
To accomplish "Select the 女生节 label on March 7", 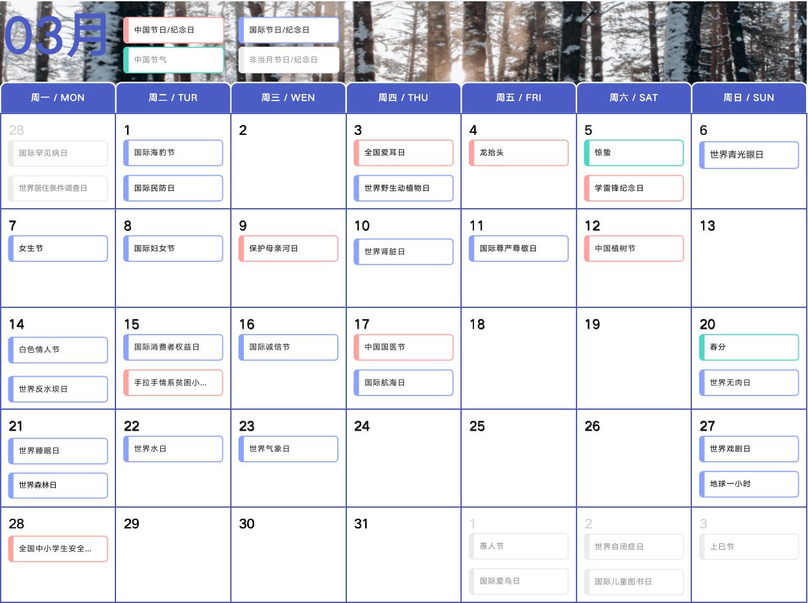I will coord(58,248).
